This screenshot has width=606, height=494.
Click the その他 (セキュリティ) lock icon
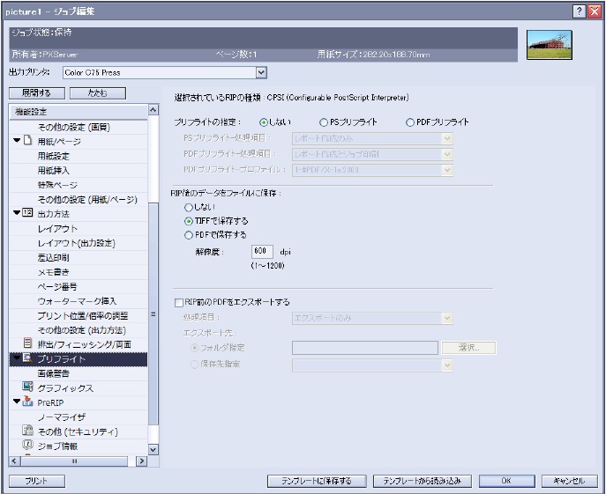(x=27, y=431)
